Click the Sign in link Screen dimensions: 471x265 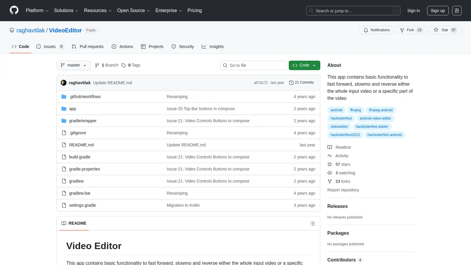414,11
